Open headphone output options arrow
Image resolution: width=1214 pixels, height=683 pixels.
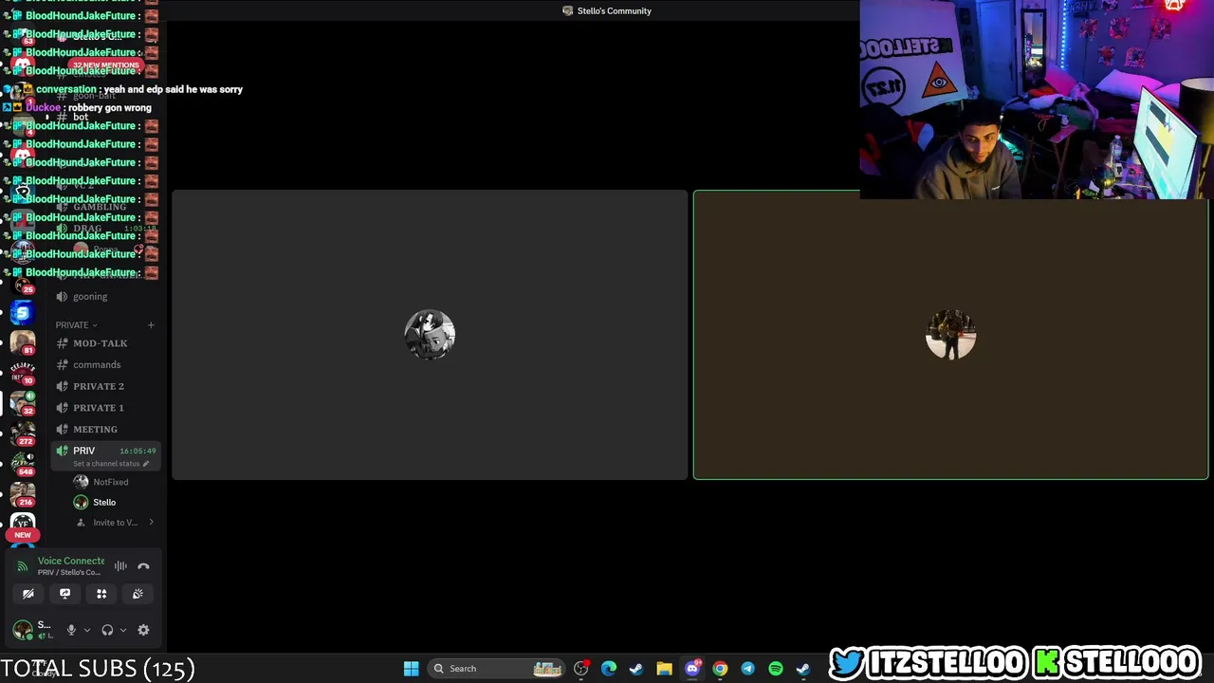pos(122,630)
